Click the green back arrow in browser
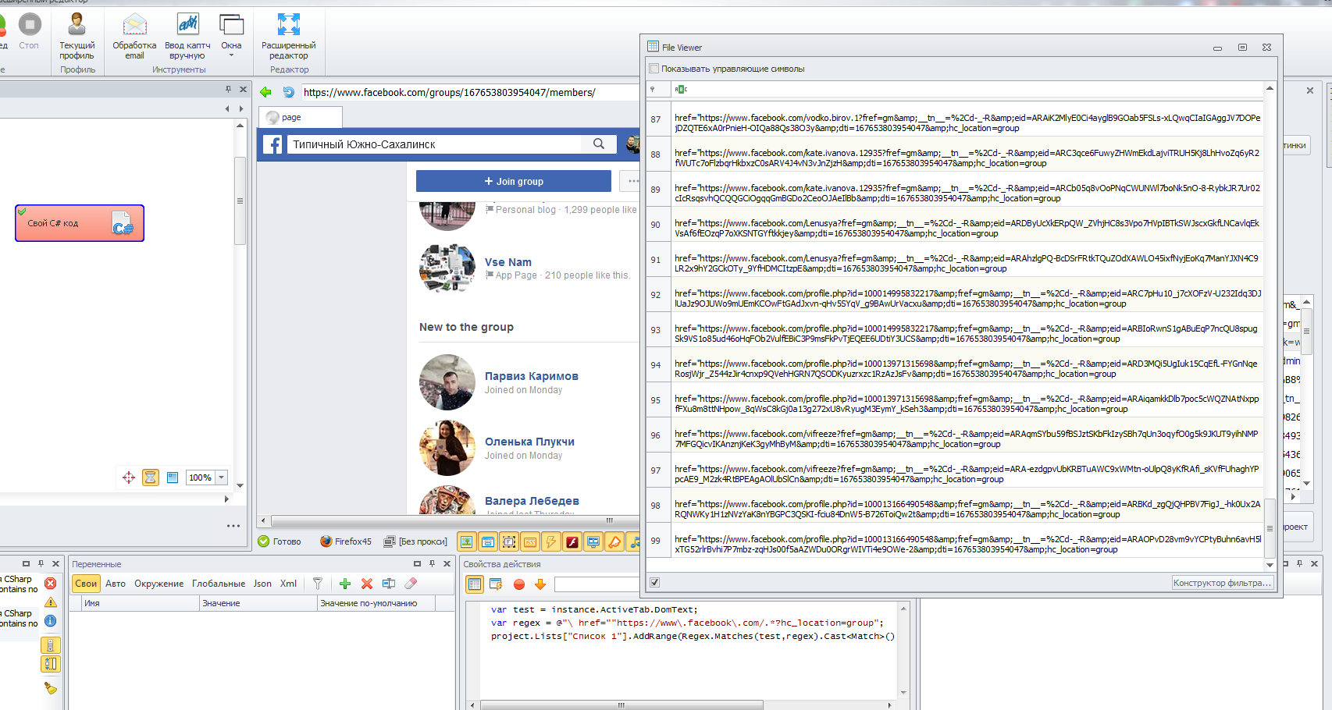This screenshot has height=710, width=1332. (x=266, y=92)
